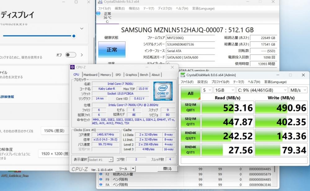Open 機能(U) menu in CrystalDiskInfo
The width and height of the screenshot is (310, 191).
(x=134, y=8)
